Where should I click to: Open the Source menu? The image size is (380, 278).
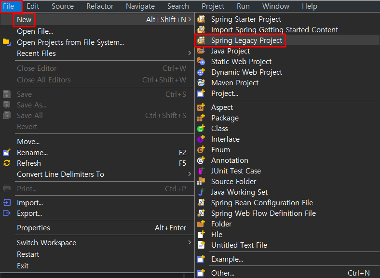63,6
